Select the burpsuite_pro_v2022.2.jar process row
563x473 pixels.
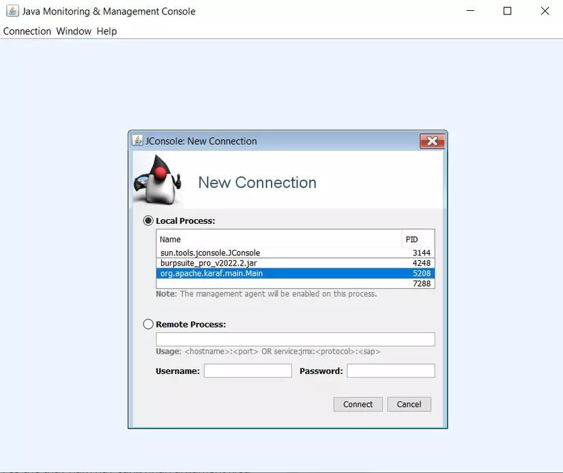point(295,263)
